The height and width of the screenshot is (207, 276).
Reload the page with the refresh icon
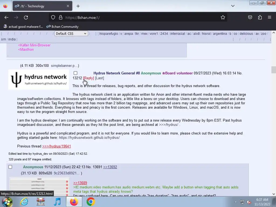pyautogui.click(x=26, y=18)
